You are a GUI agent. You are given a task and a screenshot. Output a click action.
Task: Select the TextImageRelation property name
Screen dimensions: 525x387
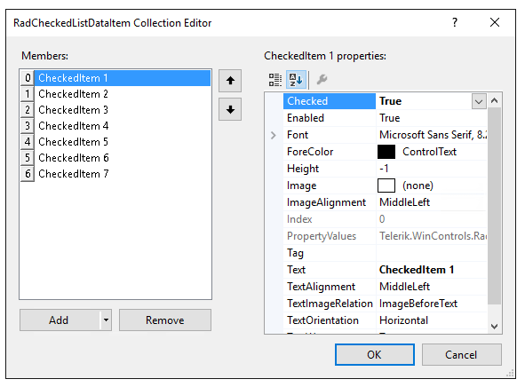point(330,304)
